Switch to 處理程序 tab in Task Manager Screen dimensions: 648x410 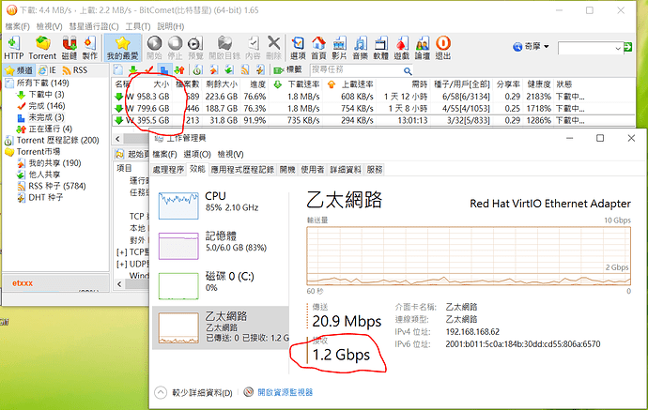[168, 170]
